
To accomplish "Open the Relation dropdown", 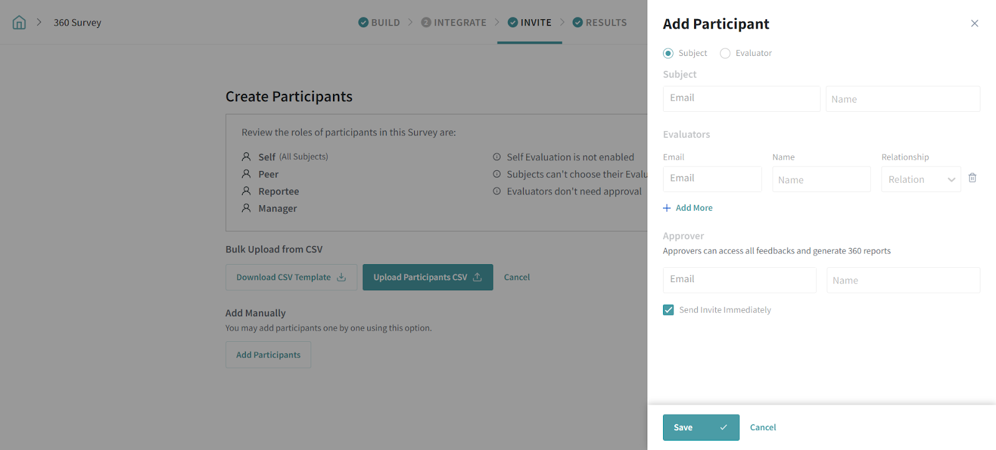I will pos(921,180).
